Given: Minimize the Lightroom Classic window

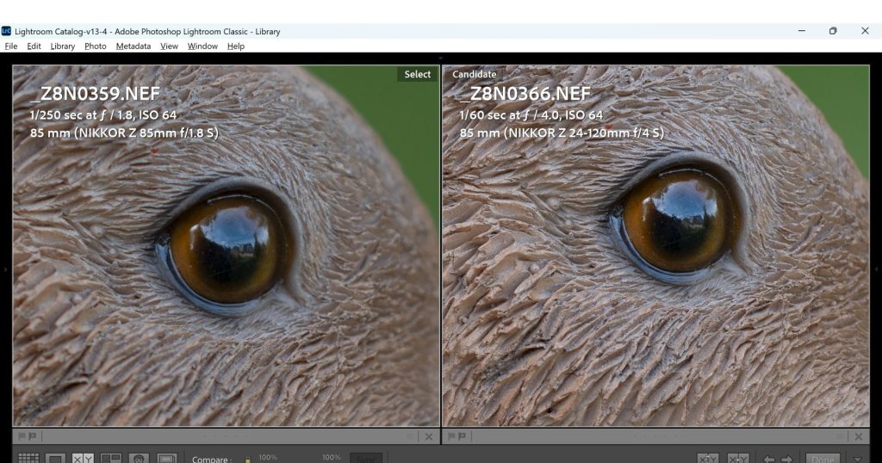Looking at the screenshot, I should [x=802, y=31].
